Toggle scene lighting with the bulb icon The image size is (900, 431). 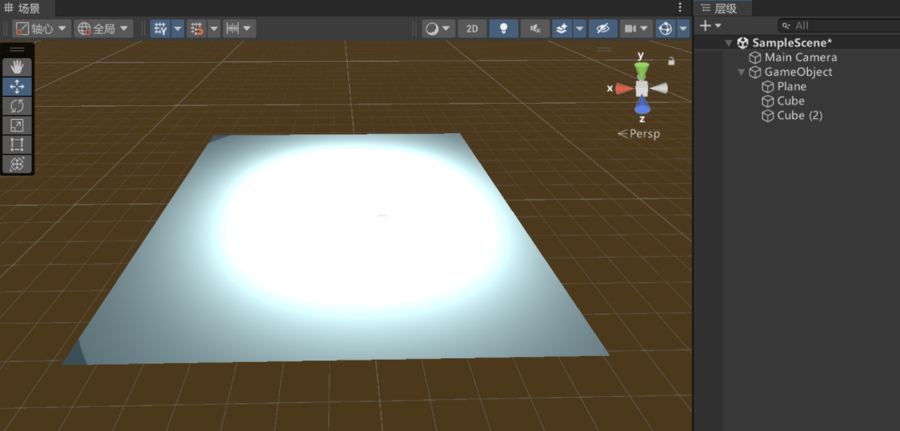click(x=503, y=29)
